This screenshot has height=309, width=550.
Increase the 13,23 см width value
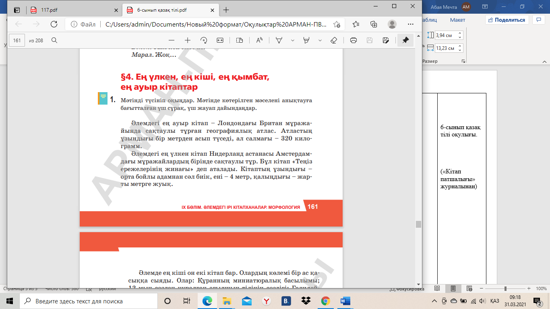click(x=460, y=46)
